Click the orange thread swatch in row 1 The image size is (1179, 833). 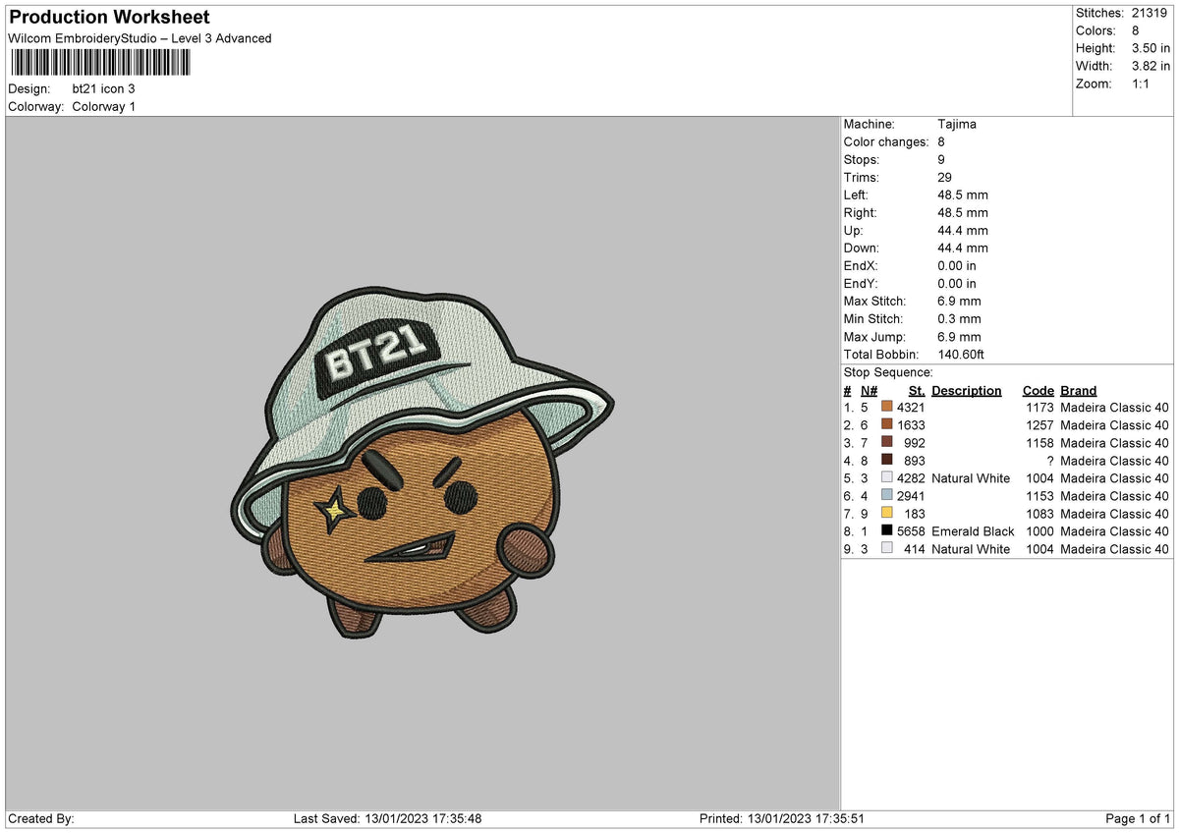pos(887,407)
